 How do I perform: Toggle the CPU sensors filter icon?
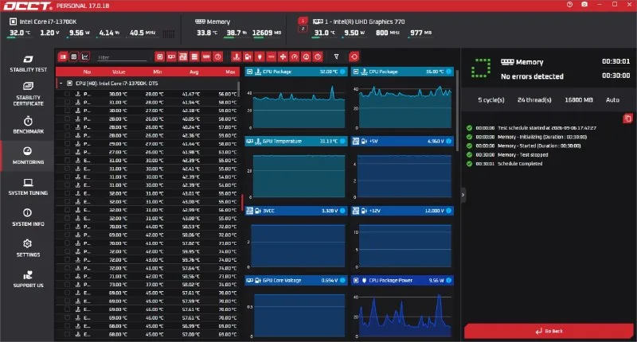(160, 56)
